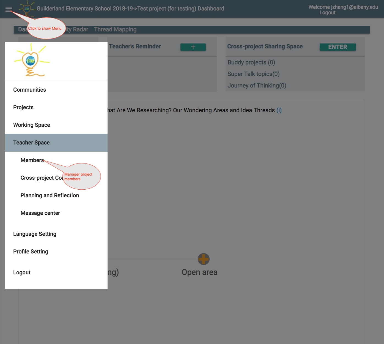Open the Message center
384x344 pixels.
[x=40, y=213]
